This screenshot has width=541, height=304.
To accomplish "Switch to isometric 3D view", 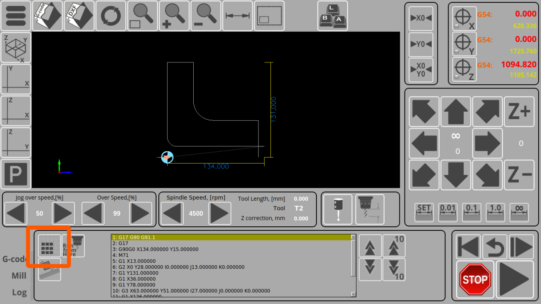I will pyautogui.click(x=16, y=48).
